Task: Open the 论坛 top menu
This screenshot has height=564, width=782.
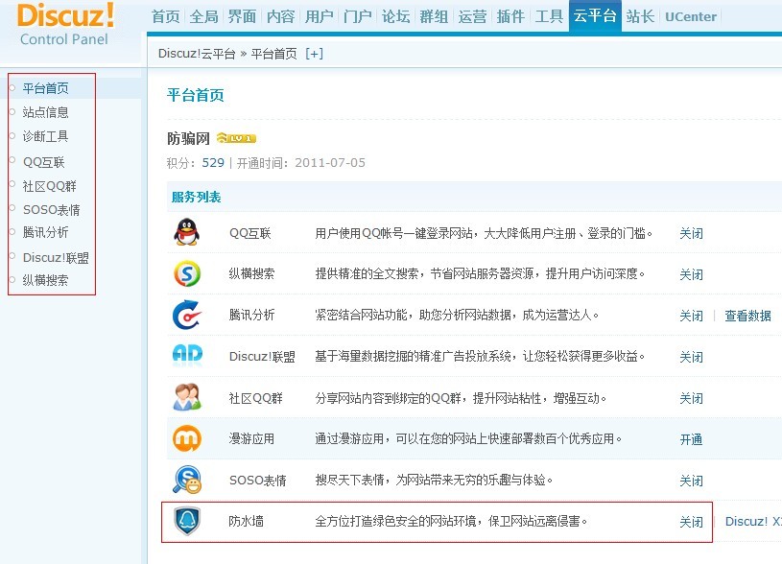Action: (396, 16)
